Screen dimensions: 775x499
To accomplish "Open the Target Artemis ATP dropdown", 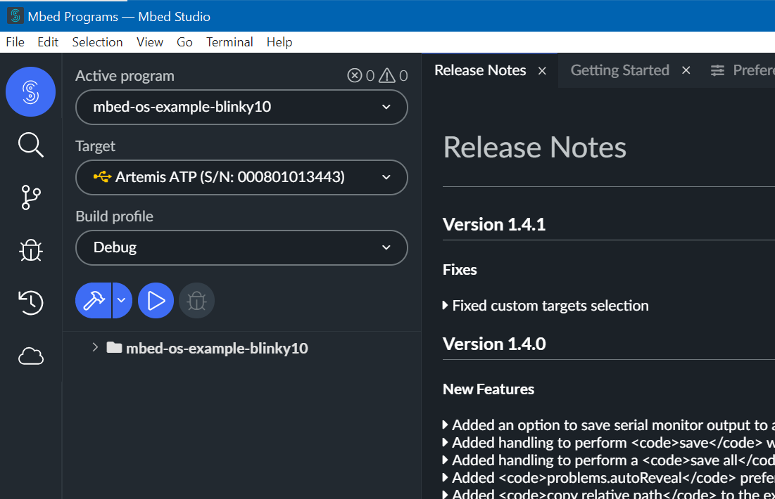I will [241, 178].
